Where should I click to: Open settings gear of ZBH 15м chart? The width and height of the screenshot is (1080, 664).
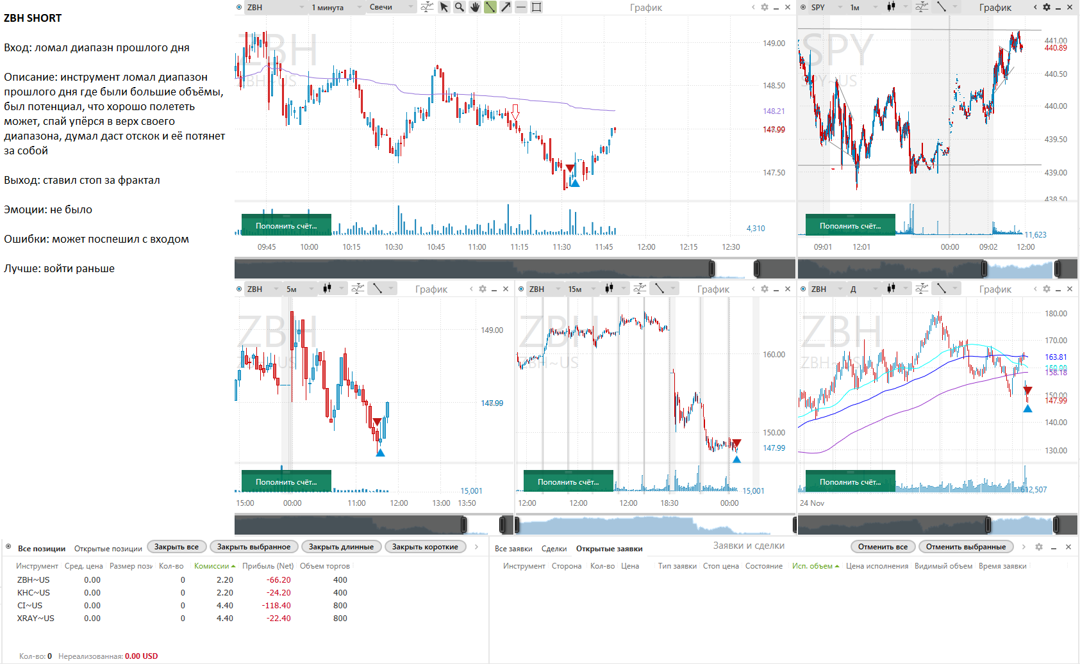pos(764,289)
